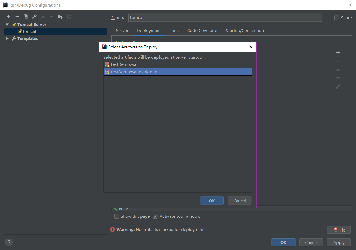The image size is (356, 250).
Task: Edit artifact pencil icon in deployment panel
Action: click(x=338, y=87)
